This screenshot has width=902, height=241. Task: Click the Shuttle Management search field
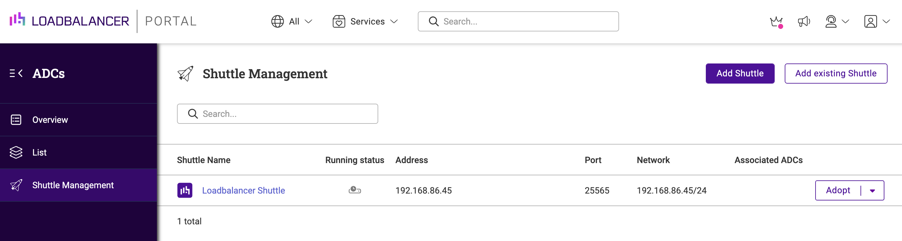coord(277,113)
